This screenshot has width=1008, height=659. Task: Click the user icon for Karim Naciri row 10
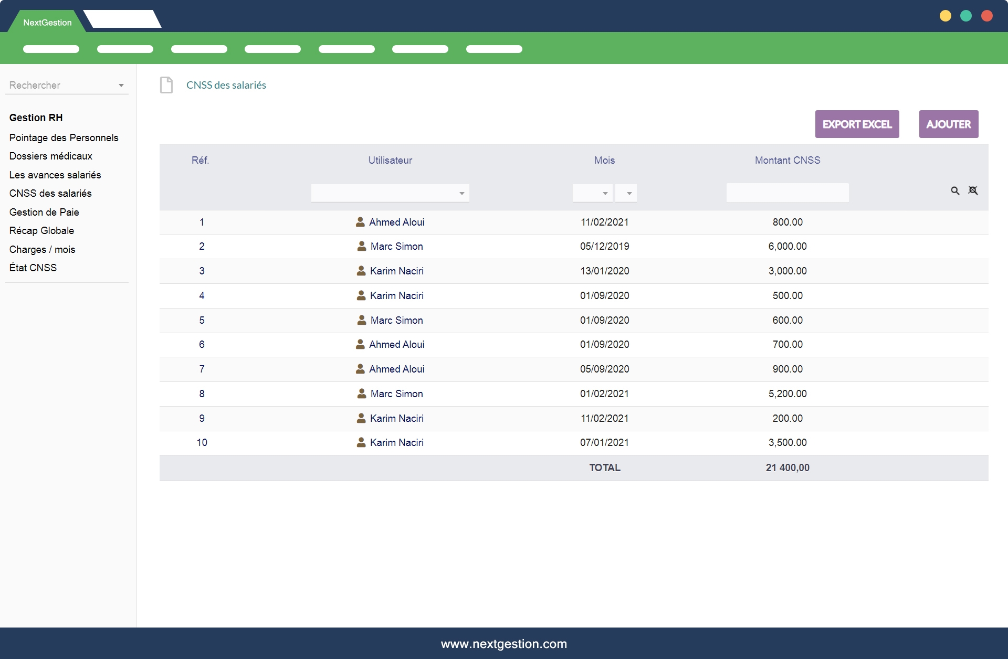(x=361, y=442)
